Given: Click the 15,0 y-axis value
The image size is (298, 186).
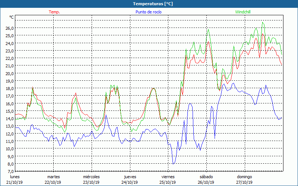Looking at the screenshot, I should point(10,111).
